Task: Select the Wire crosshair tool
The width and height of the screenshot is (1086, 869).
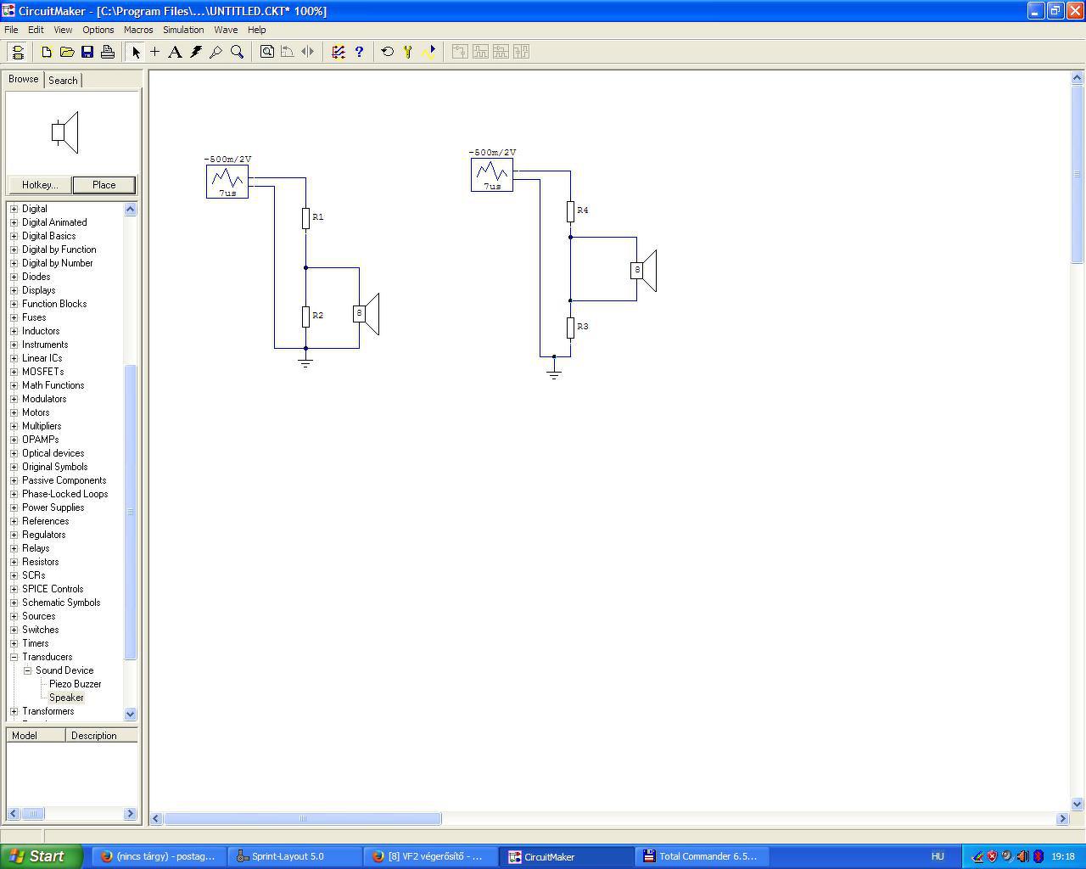Action: (155, 52)
